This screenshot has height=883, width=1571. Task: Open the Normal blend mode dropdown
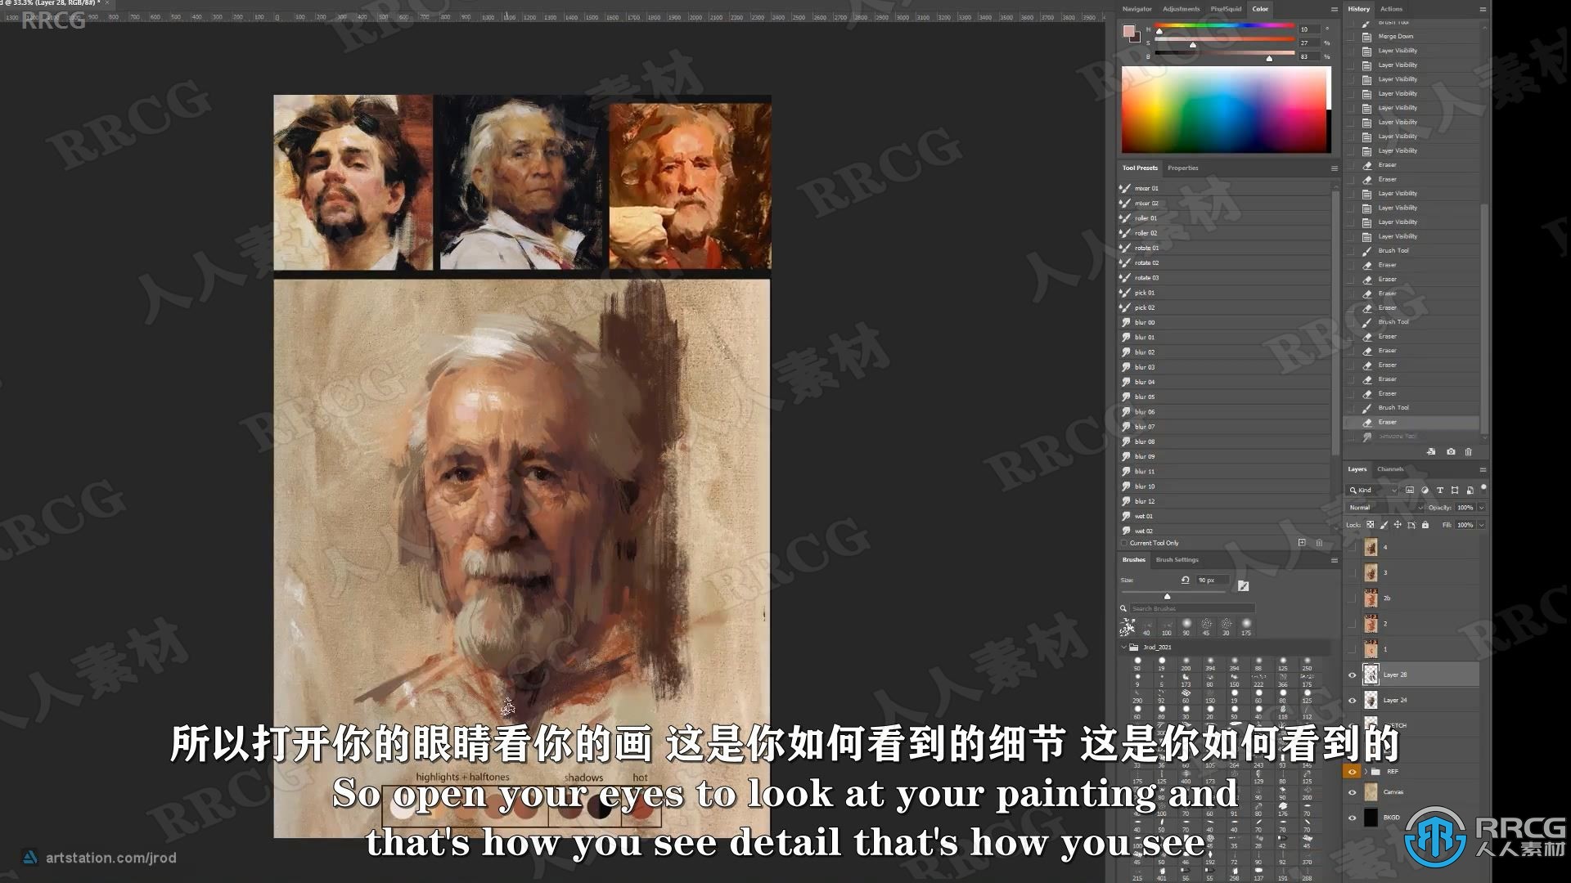pos(1386,508)
